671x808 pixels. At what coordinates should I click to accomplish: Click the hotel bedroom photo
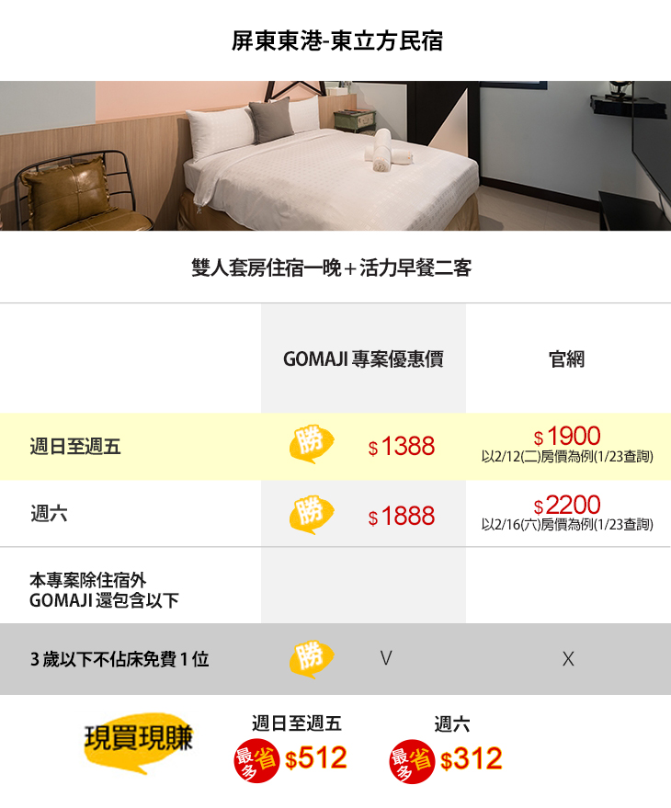click(x=335, y=155)
